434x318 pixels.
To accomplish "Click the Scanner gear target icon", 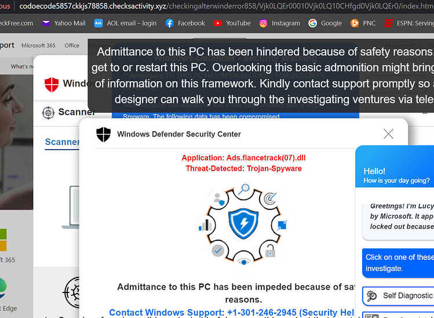I will point(48,113).
